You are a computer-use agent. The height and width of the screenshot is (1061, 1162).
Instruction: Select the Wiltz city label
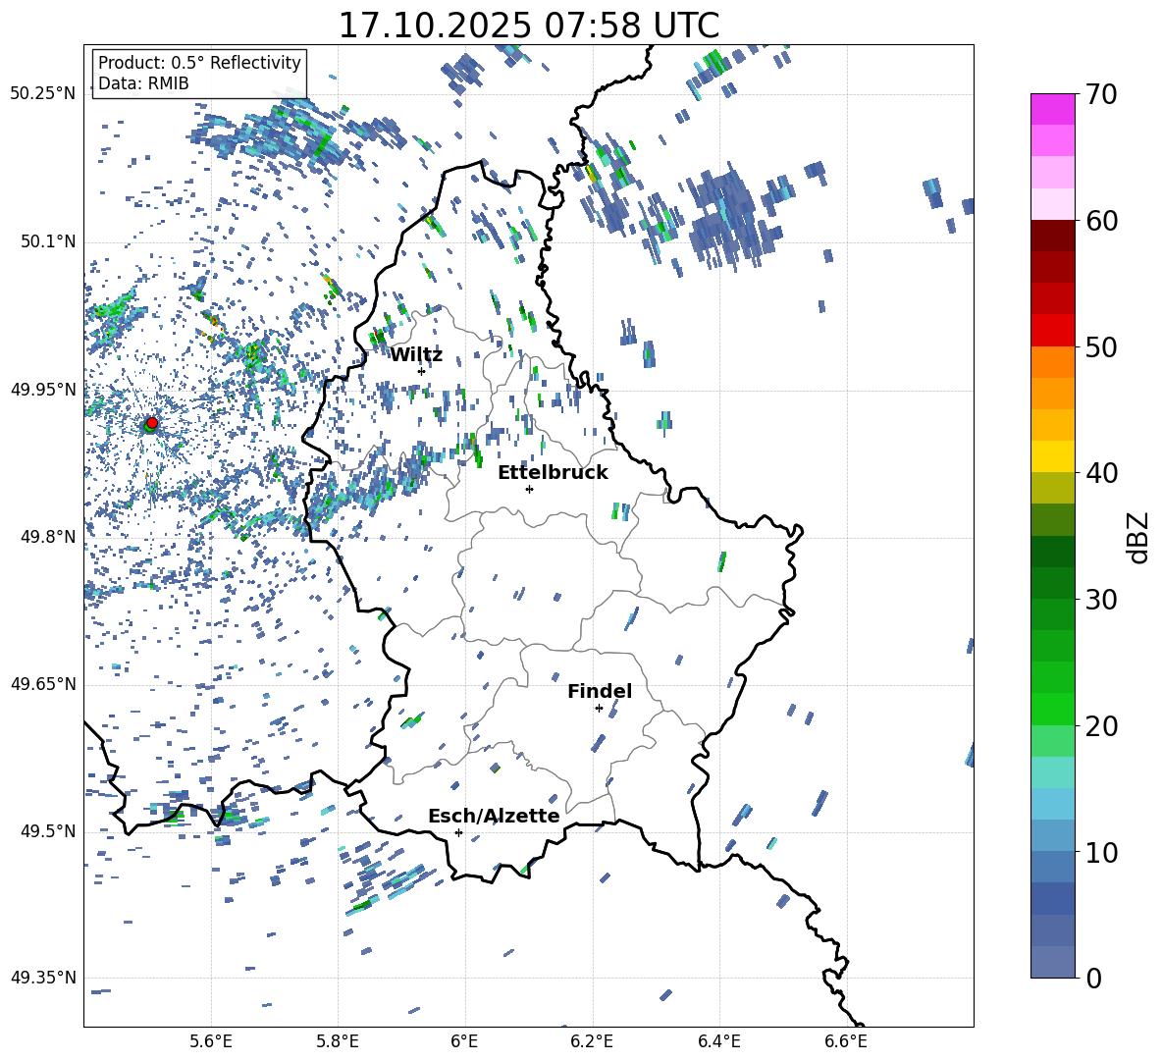pos(416,355)
